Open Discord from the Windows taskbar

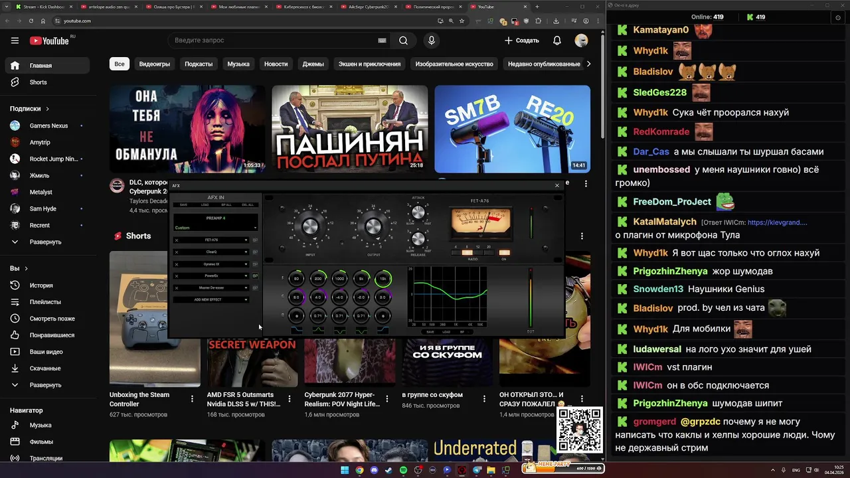tap(374, 470)
